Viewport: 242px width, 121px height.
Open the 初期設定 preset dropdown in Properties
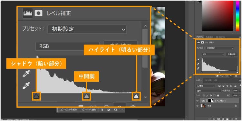pyautogui.click(x=220, y=48)
